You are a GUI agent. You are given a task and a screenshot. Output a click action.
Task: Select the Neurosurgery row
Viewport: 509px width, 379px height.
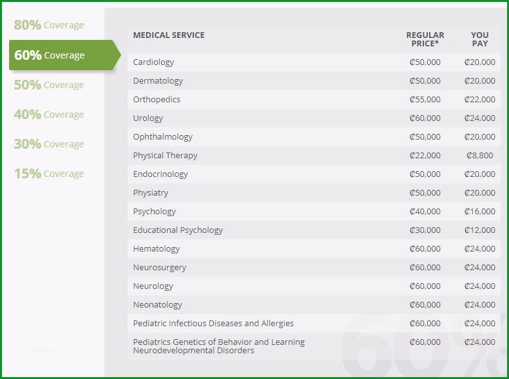(314, 267)
